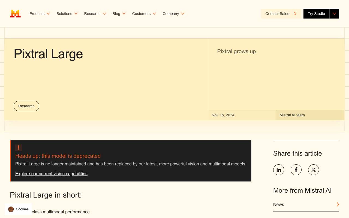Click the Pixtral Large in short heading

[x=46, y=195]
